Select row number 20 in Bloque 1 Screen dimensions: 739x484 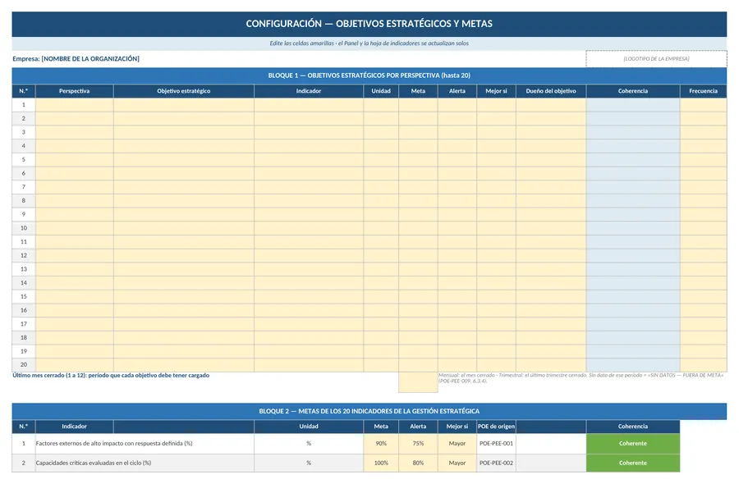[x=24, y=365]
